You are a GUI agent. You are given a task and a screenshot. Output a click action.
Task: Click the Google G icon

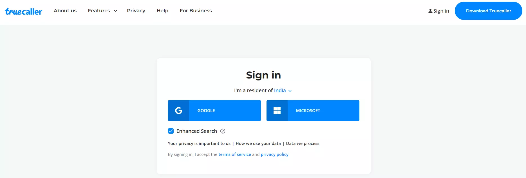pyautogui.click(x=179, y=110)
